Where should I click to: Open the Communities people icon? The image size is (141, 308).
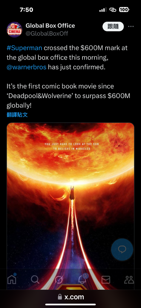[129, 279]
